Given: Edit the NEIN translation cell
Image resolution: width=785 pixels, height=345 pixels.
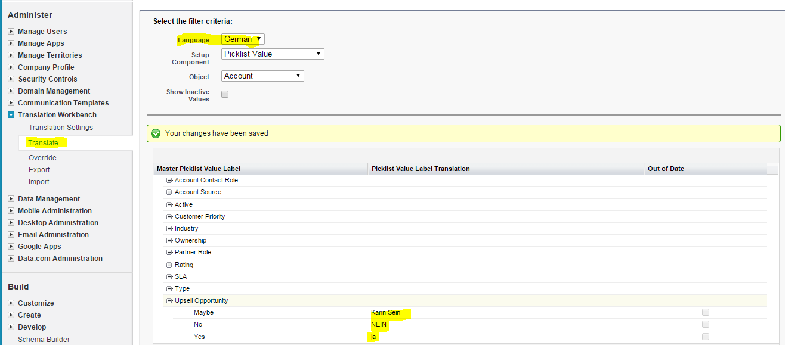Looking at the screenshot, I should coord(506,325).
